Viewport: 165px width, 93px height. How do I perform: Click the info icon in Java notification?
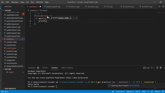point(109,86)
